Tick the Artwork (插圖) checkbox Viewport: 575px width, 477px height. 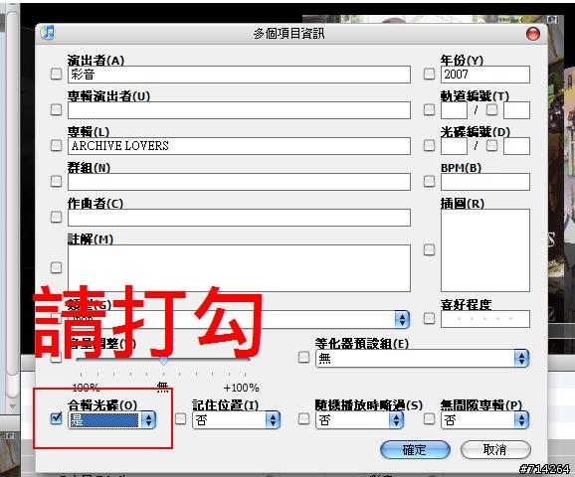[429, 249]
